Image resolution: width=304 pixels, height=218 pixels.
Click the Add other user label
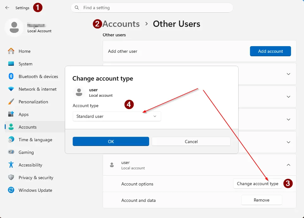coord(123,51)
